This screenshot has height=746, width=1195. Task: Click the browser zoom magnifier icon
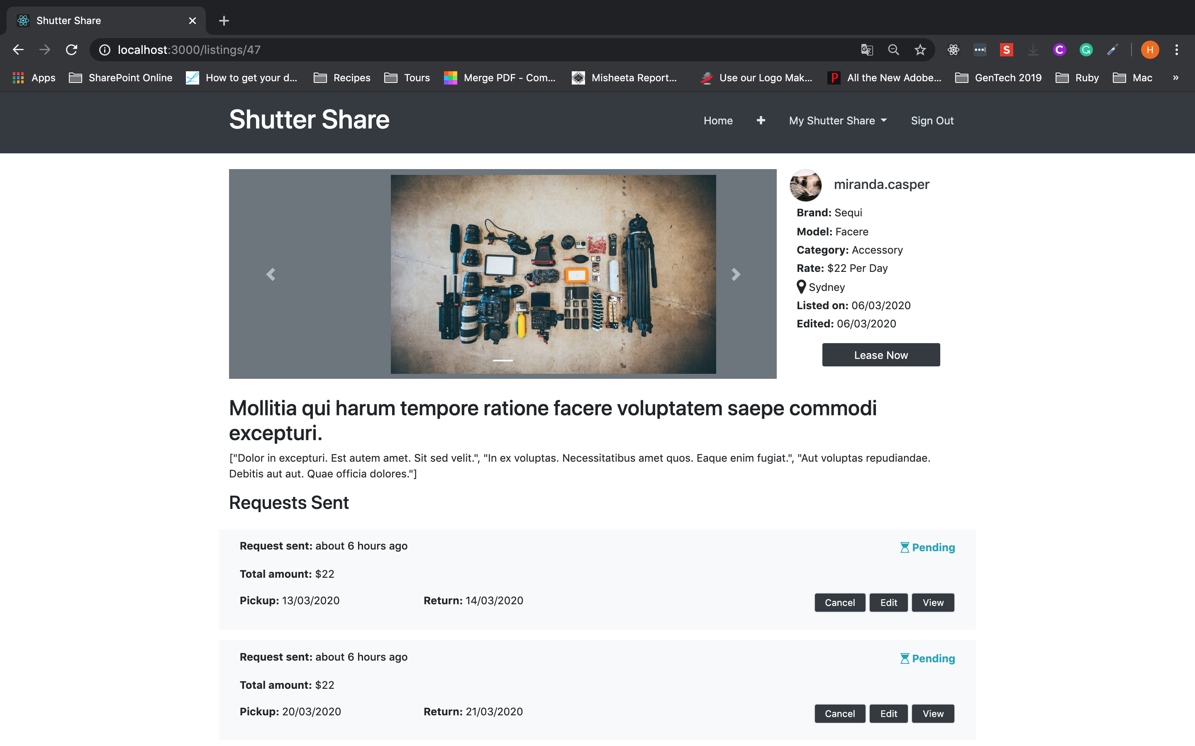click(x=893, y=50)
